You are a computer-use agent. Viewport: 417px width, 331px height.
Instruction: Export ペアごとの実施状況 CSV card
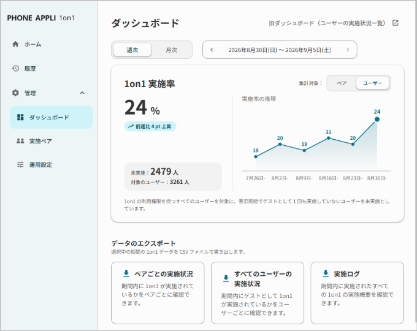click(x=158, y=293)
